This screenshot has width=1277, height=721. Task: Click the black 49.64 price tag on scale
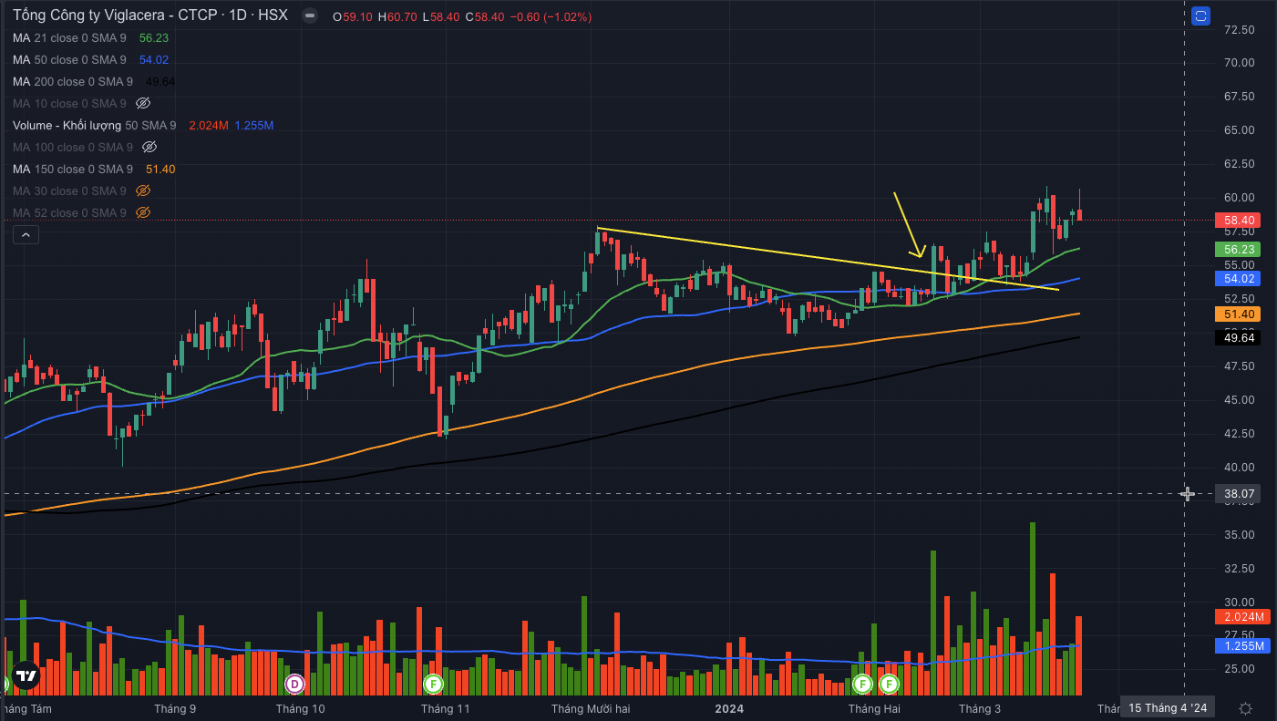point(1239,337)
